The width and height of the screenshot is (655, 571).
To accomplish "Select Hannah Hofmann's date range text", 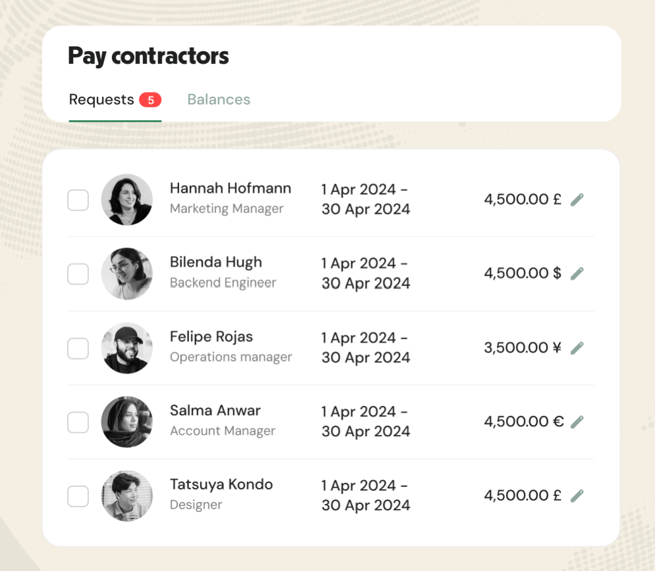I will point(365,199).
